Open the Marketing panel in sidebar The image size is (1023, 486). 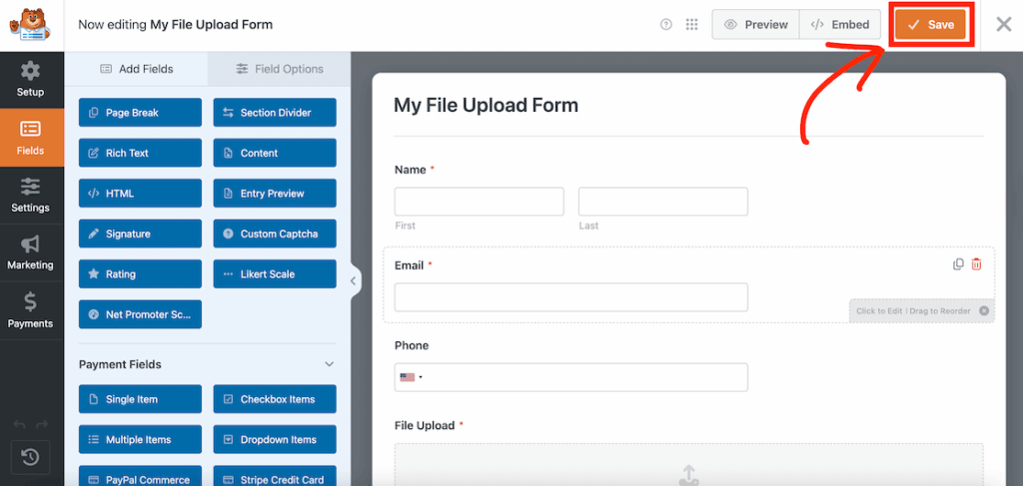coord(31,252)
